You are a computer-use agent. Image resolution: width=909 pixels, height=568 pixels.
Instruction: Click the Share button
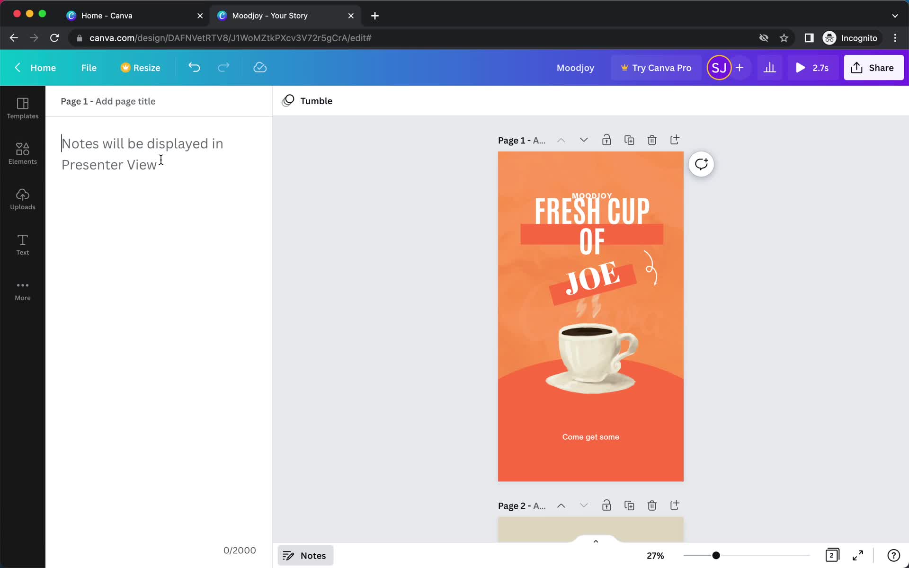873,67
